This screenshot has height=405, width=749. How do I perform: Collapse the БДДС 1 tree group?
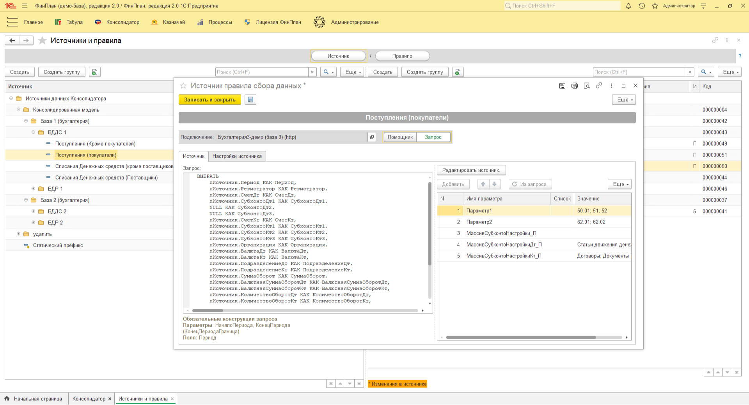tap(34, 132)
